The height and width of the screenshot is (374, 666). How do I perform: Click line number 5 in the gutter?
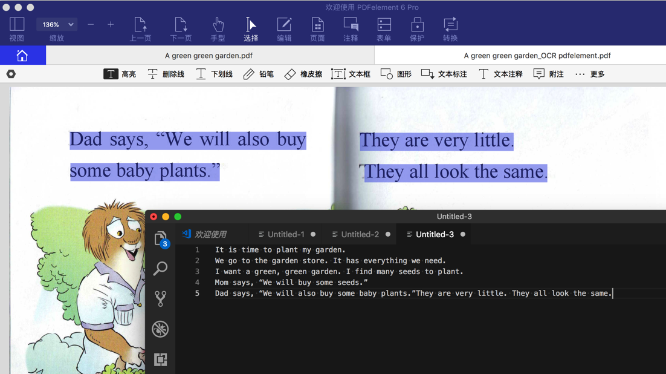click(197, 293)
